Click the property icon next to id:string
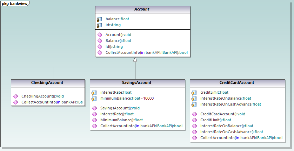The width and height of the screenshot is (294, 151). (x=99, y=26)
